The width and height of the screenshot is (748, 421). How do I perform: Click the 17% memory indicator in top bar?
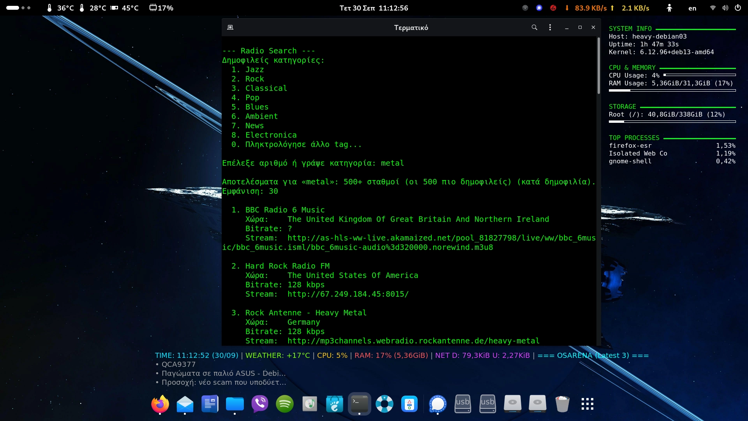(x=161, y=8)
